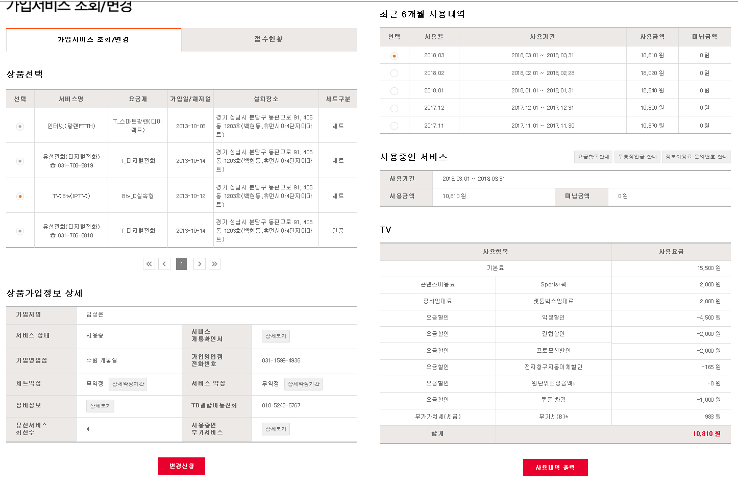The image size is (738, 488).
Task: Choose the 2017.12 usage month radio
Action: tap(394, 108)
